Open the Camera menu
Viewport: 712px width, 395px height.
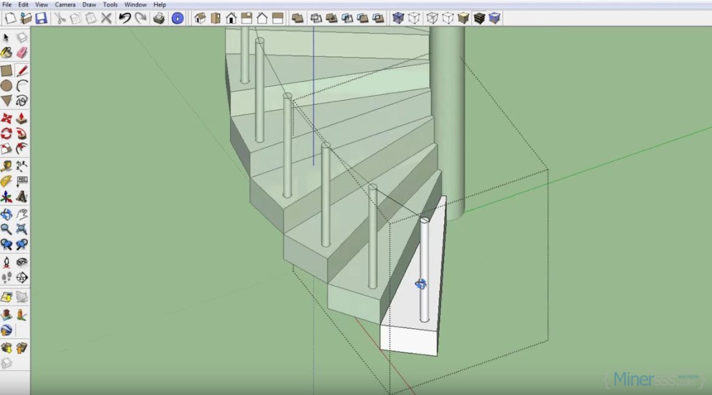coord(65,4)
